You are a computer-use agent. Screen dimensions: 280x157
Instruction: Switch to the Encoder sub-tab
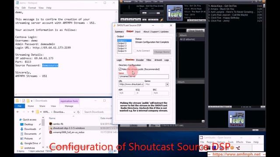[140, 60]
